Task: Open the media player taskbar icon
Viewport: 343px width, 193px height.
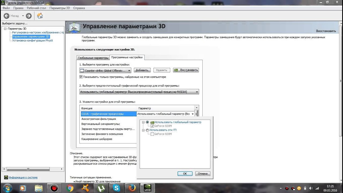Action: coord(23,188)
